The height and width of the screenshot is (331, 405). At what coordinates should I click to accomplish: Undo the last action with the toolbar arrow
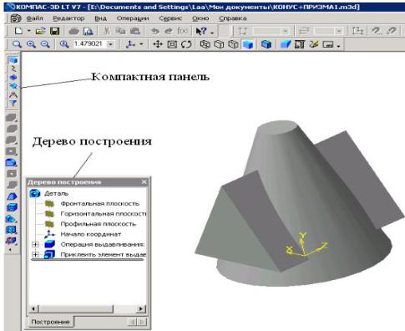(154, 31)
